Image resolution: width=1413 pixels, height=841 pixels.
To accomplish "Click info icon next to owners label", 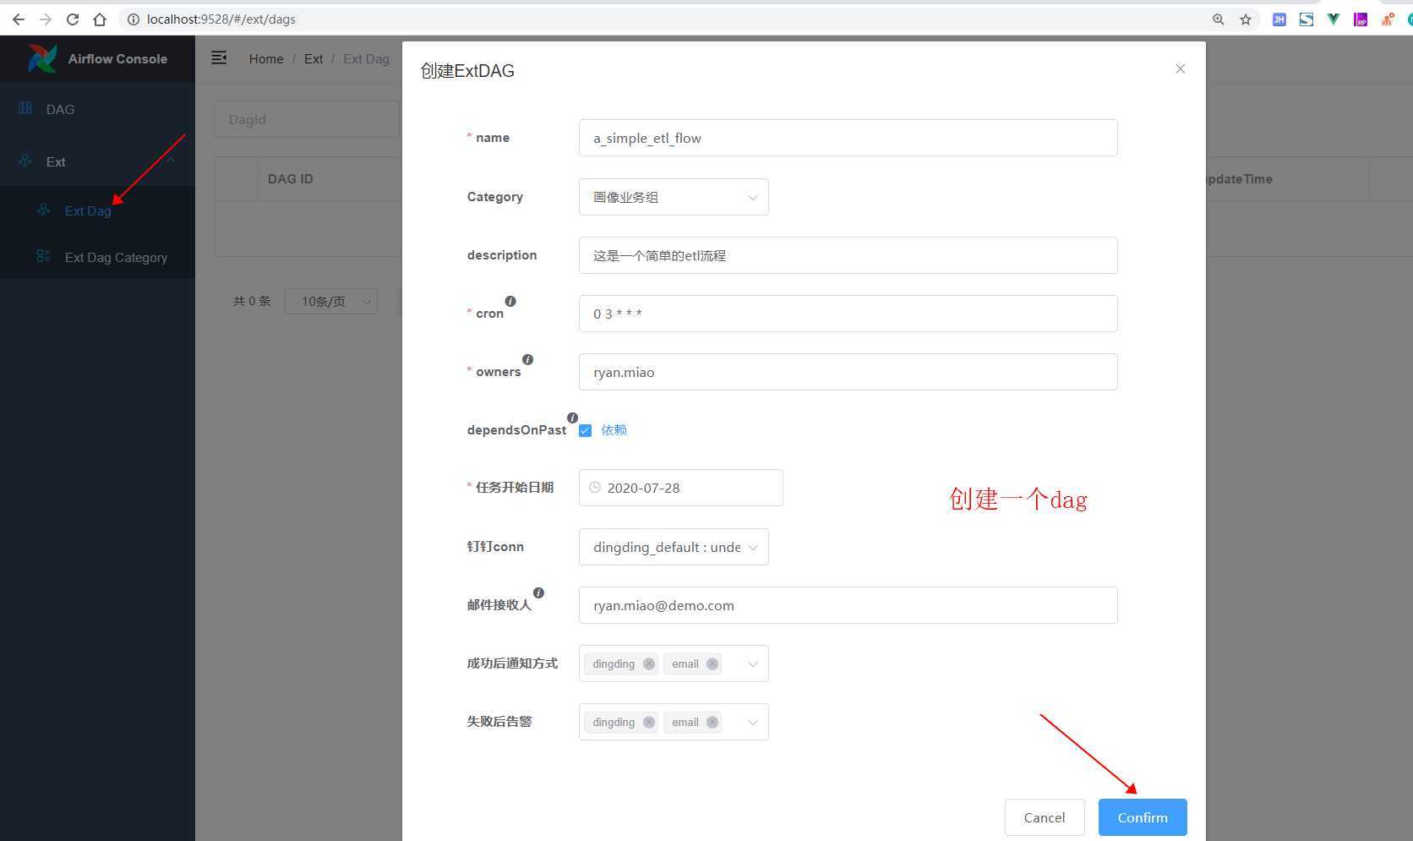I will point(527,359).
